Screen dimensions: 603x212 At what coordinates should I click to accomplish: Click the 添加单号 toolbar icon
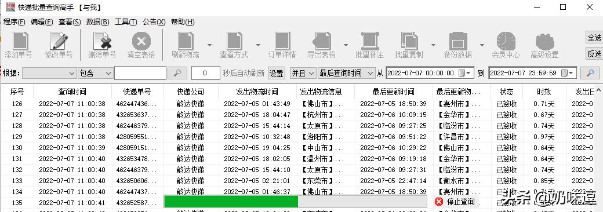click(20, 41)
